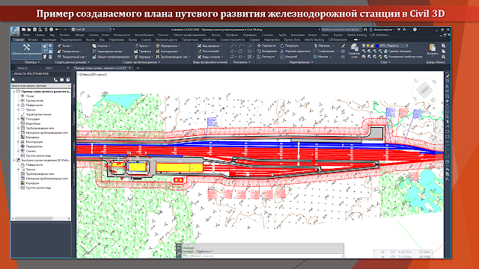
Task: Switch to the Аннотации ribbon tab
Action: [49, 40]
